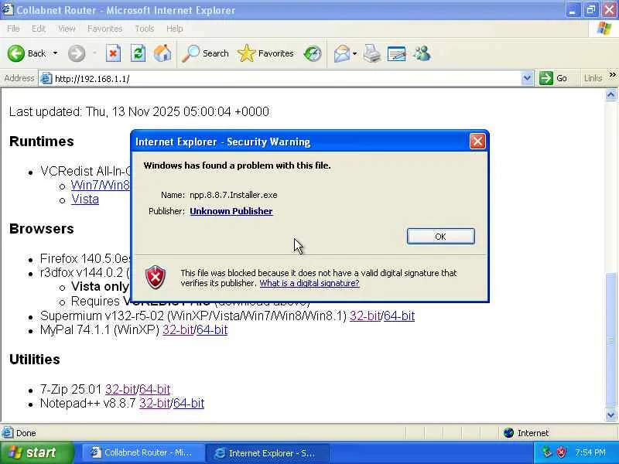Go to the Home page icon
The image size is (619, 464).
pyautogui.click(x=162, y=53)
